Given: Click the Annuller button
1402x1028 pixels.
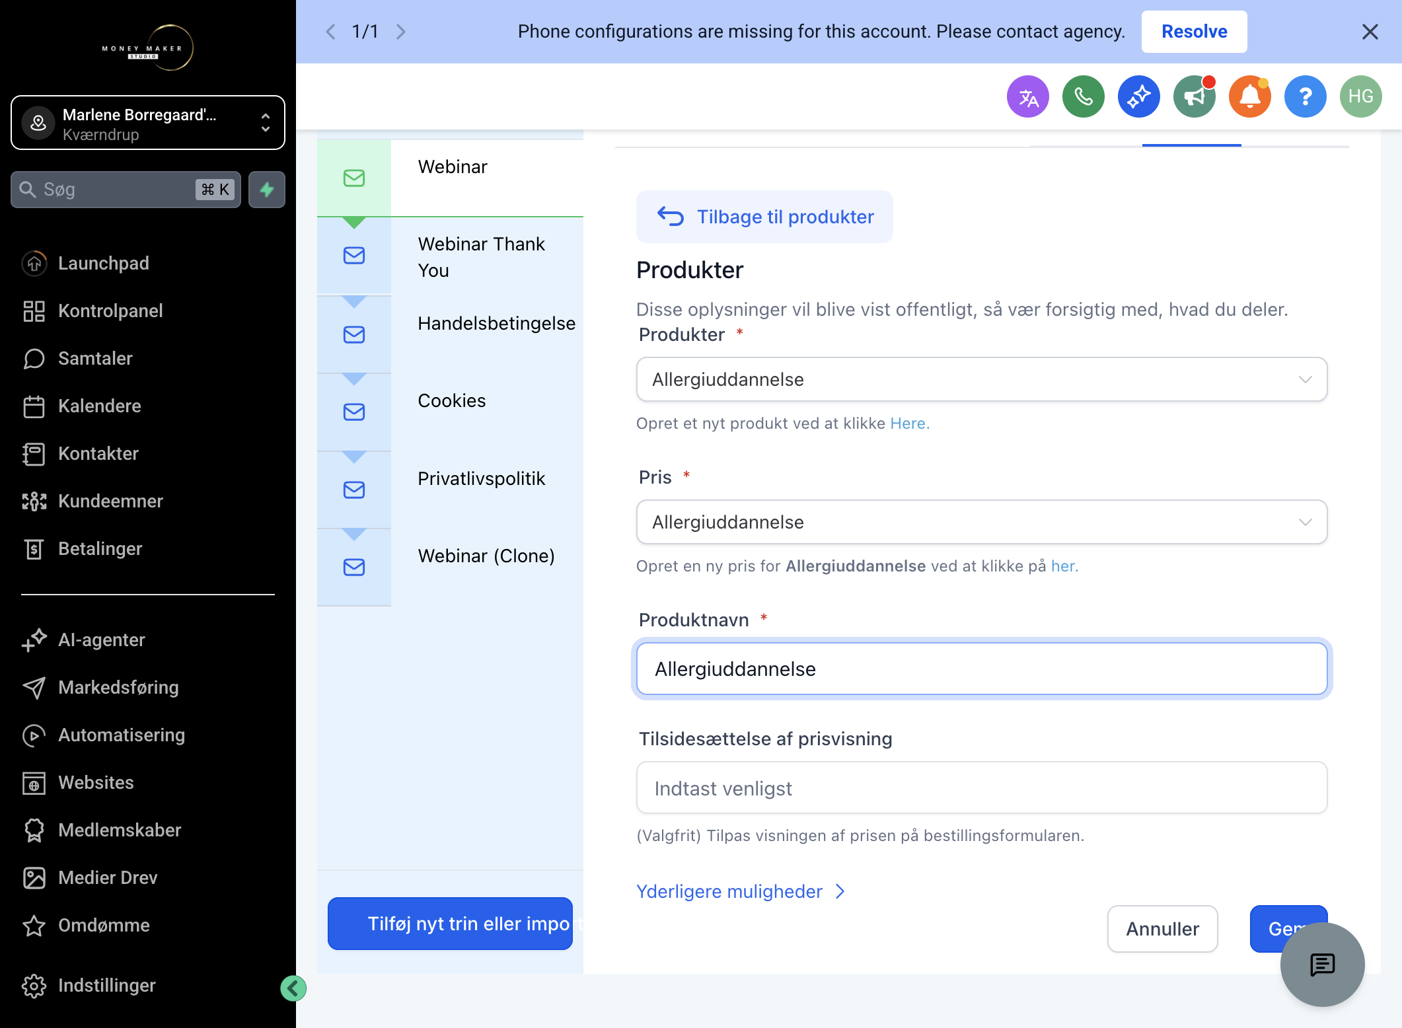Looking at the screenshot, I should pyautogui.click(x=1162, y=929).
